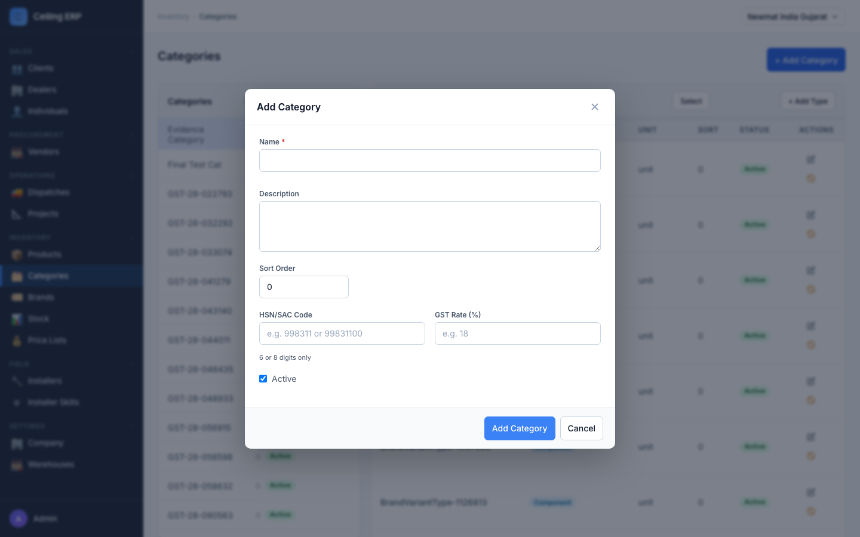Open the Installer Skills sidebar icon
This screenshot has width=860, height=537.
(x=17, y=403)
